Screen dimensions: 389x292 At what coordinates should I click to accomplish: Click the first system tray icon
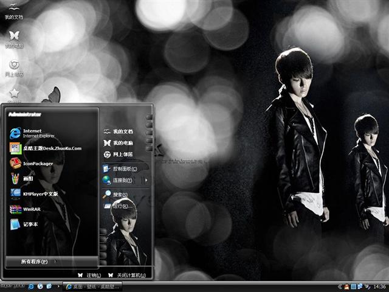pos(346,287)
